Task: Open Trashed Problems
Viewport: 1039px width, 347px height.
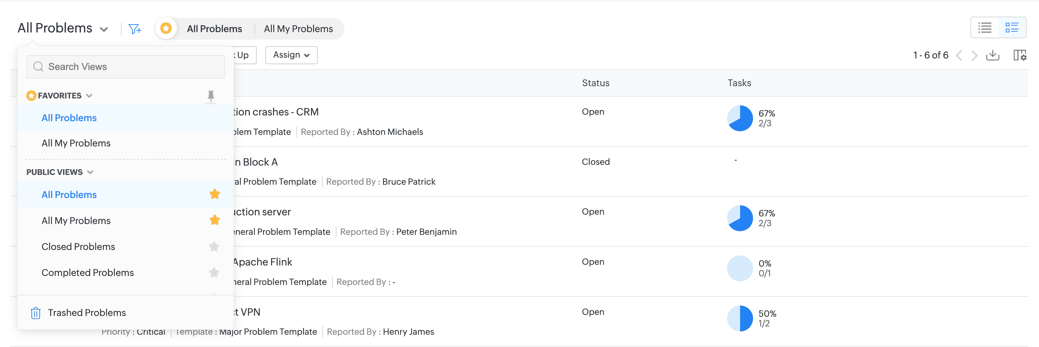Action: (x=87, y=313)
